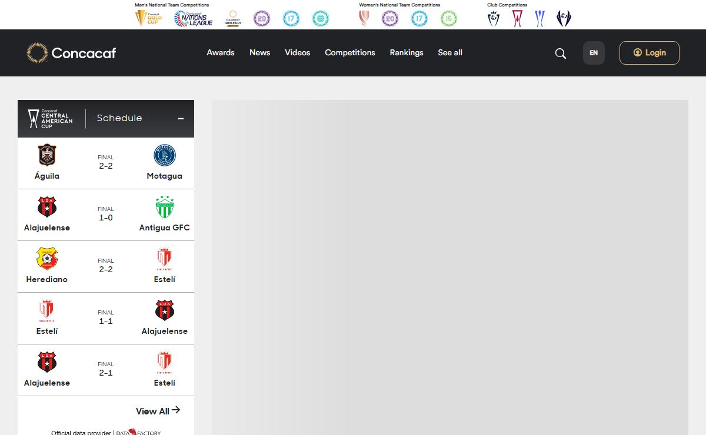
Task: Expand the See all menu
Action: [x=449, y=53]
